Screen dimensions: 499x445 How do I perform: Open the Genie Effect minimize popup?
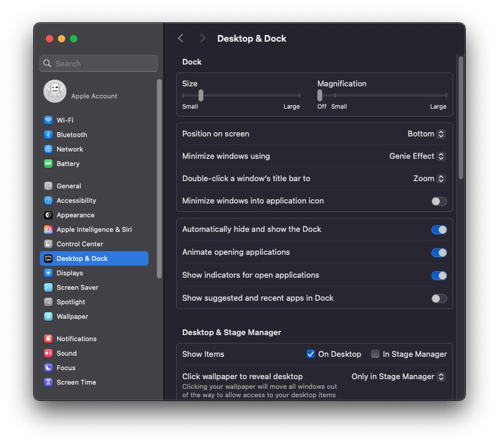pos(417,156)
